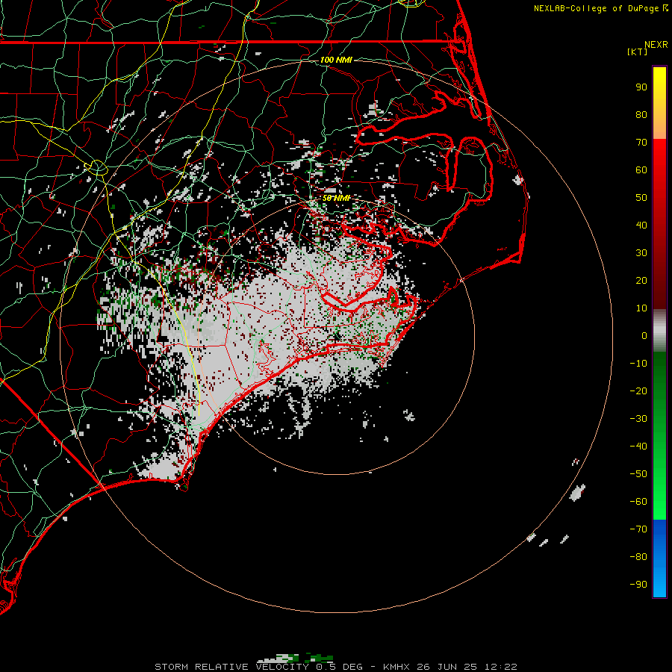Click the KMHX radar site identifier
This screenshot has width=672, height=672.
point(396,667)
